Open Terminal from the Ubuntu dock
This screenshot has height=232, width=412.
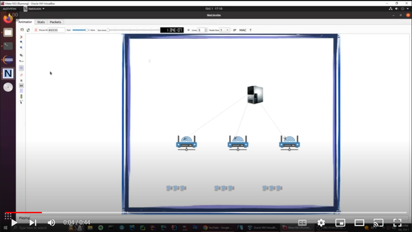pyautogui.click(x=8, y=46)
